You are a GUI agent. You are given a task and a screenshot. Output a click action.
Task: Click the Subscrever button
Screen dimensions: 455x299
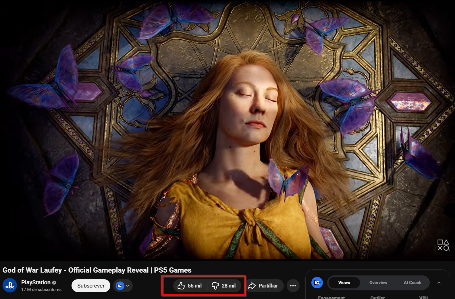pos(91,286)
